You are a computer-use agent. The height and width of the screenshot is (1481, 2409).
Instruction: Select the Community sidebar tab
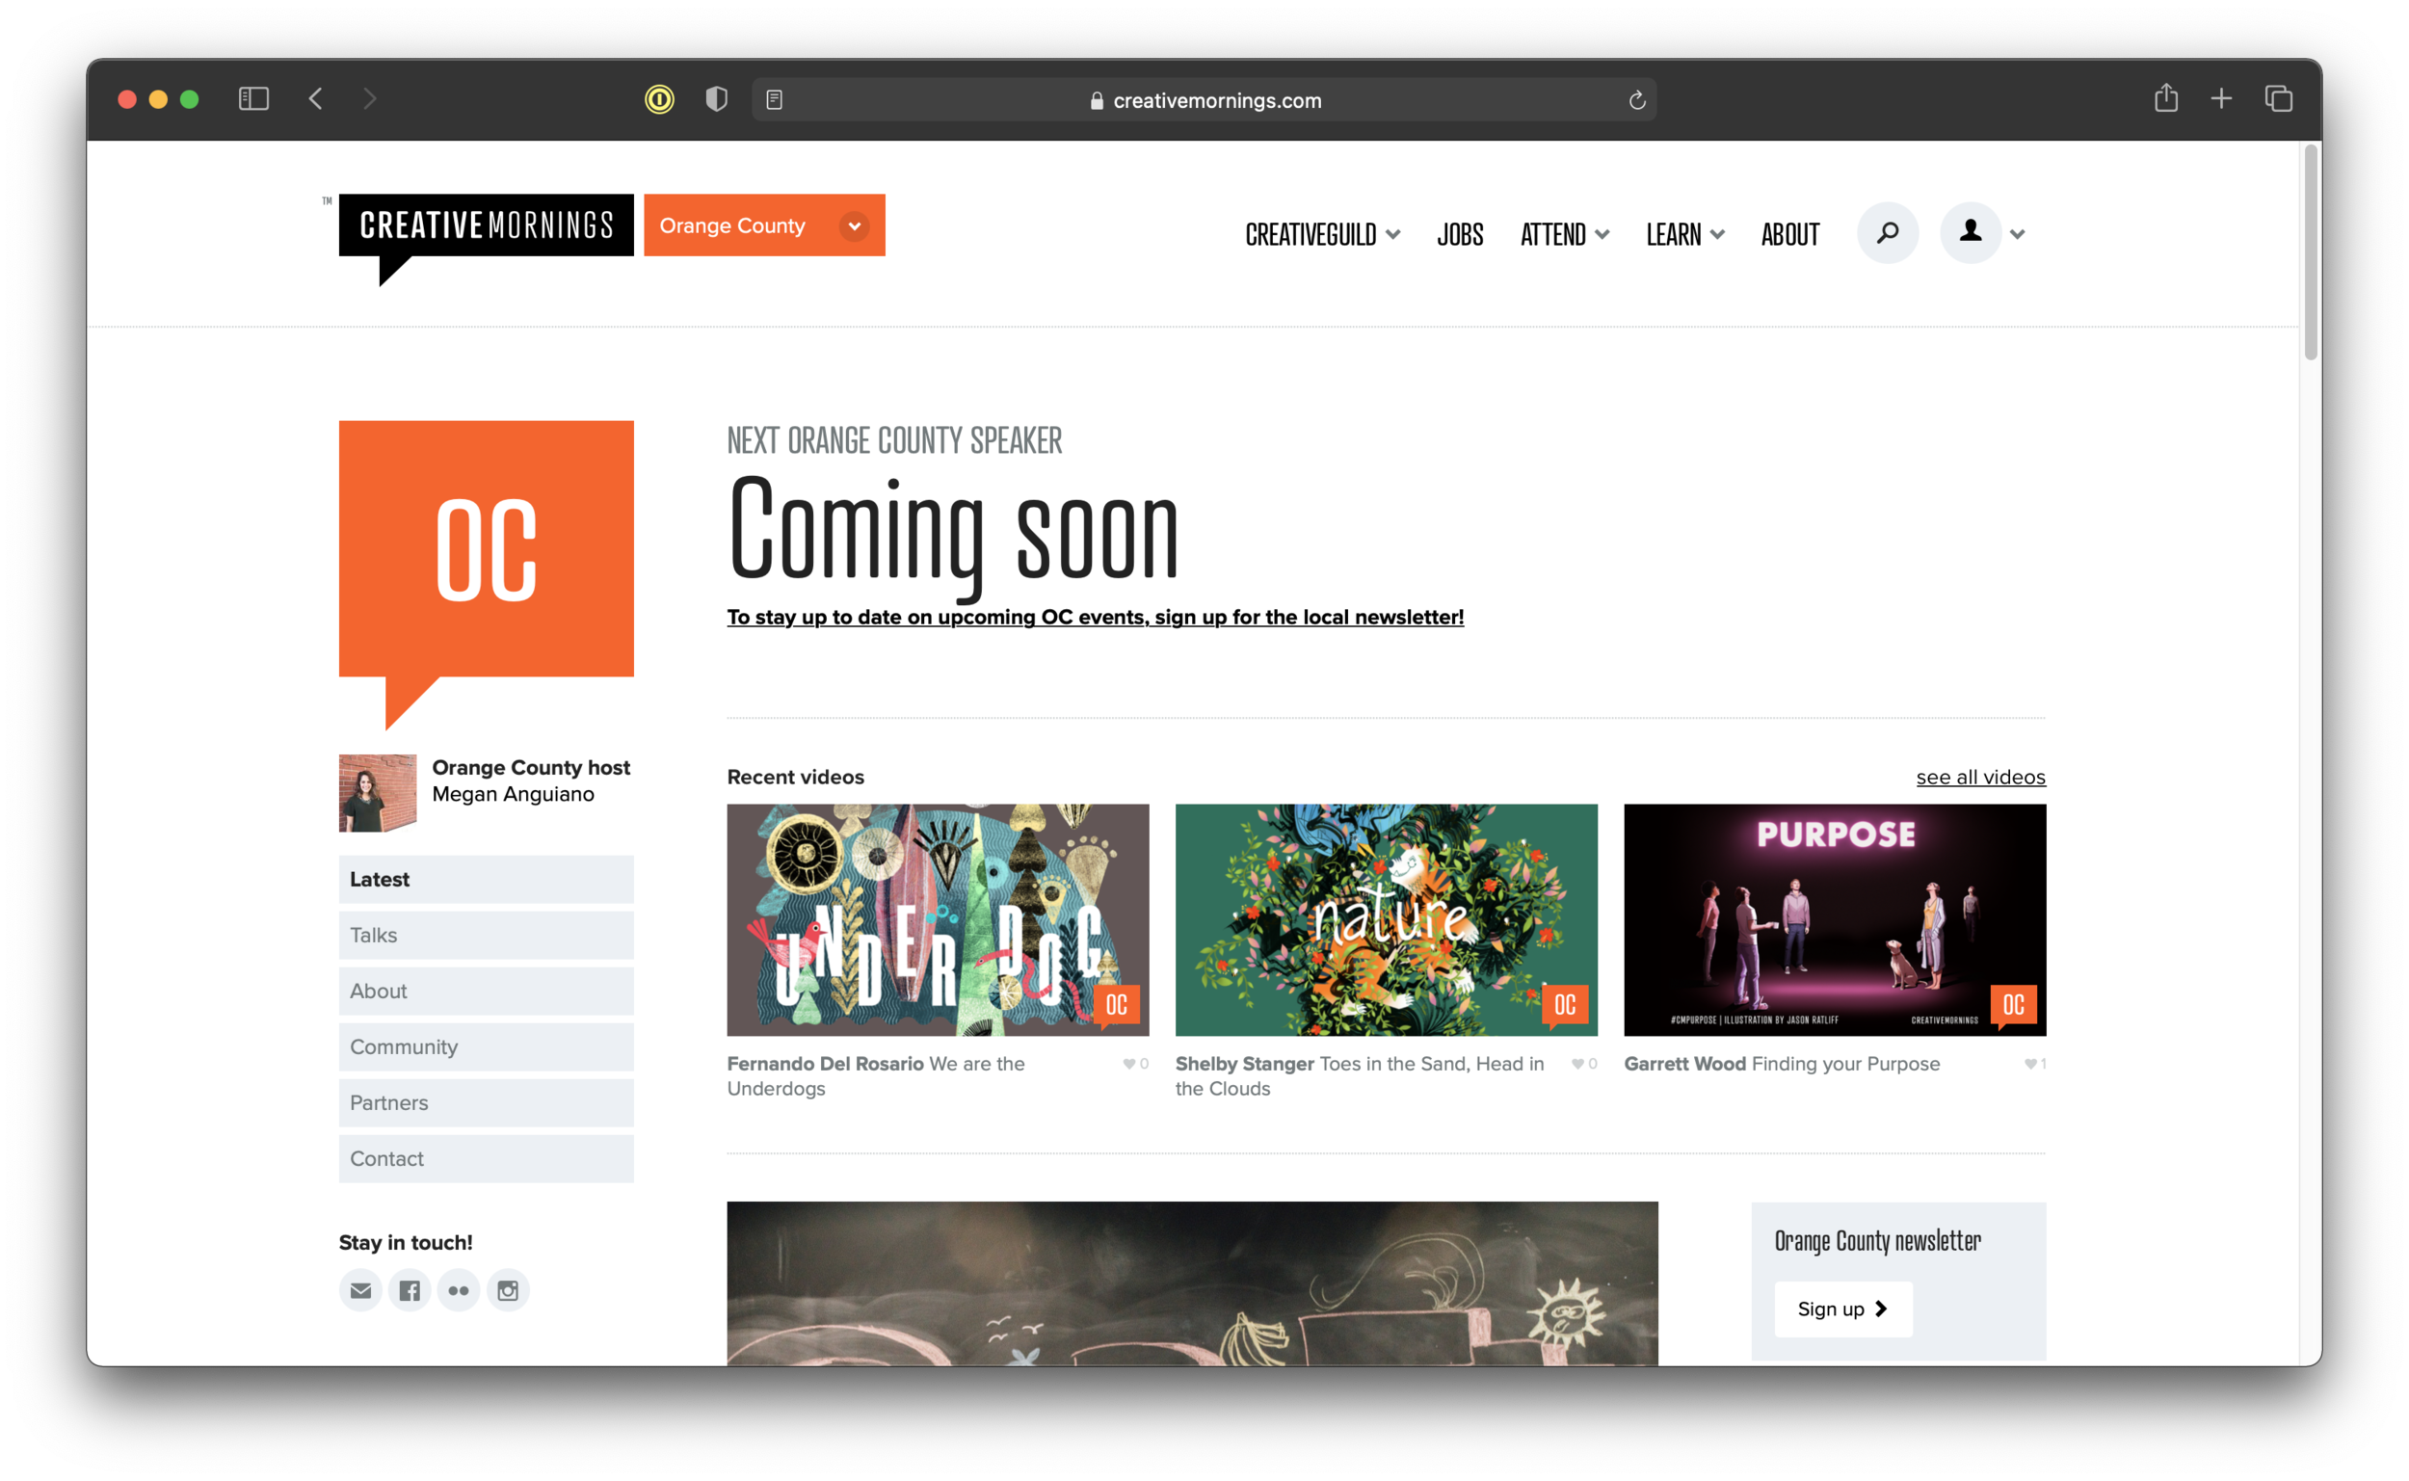coord(486,1047)
